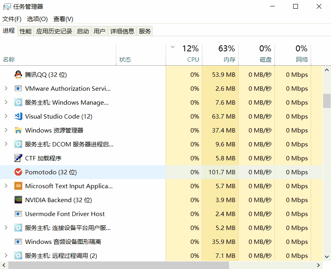Open the 查看(V) menu

click(x=63, y=19)
